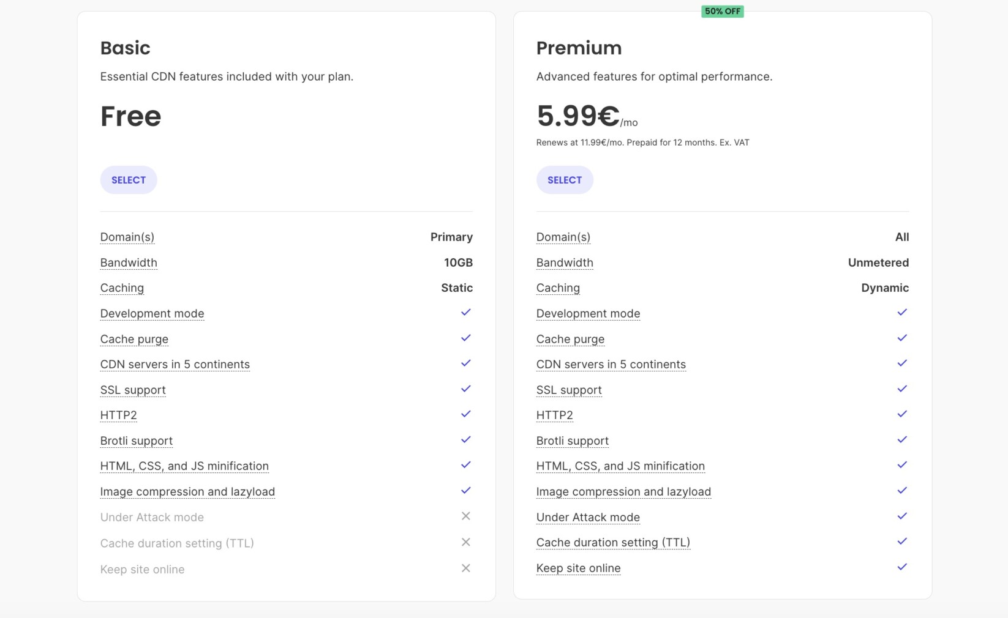Image resolution: width=1008 pixels, height=618 pixels.
Task: Click CDN servers in 5 continents in Basic
Action: [175, 364]
